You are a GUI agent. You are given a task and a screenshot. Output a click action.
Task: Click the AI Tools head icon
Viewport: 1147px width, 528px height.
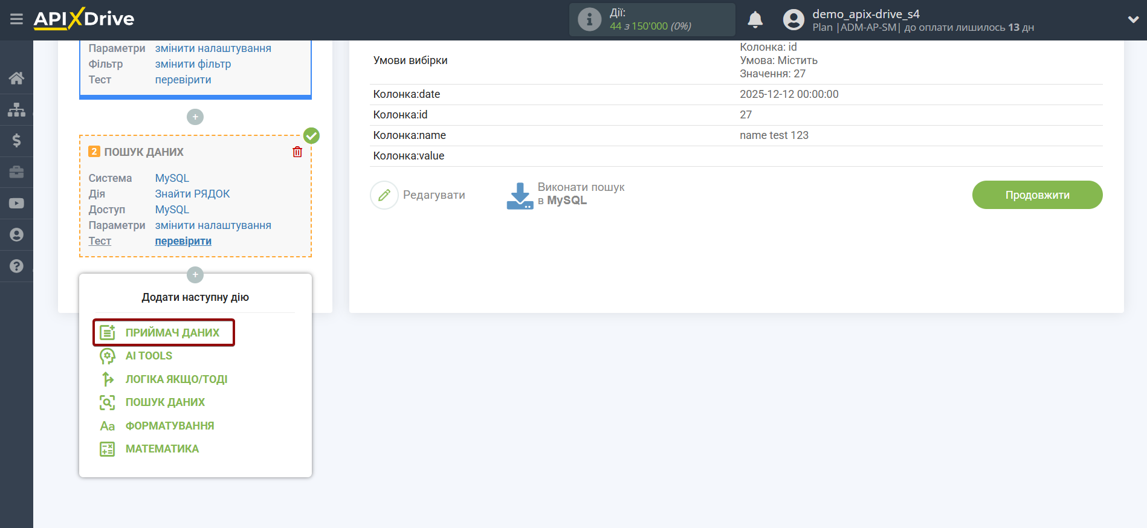pos(108,356)
